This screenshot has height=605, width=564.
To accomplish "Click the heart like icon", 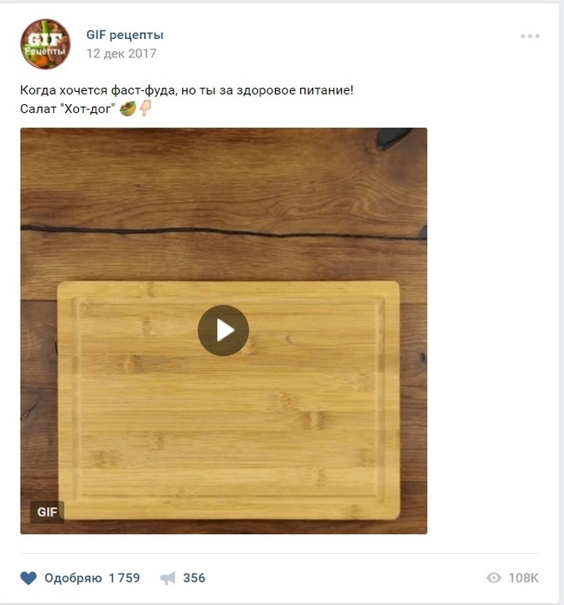I will pyautogui.click(x=29, y=578).
